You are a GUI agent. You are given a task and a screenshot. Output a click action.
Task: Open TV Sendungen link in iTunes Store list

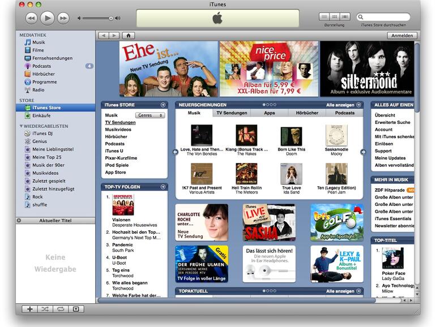click(x=120, y=122)
